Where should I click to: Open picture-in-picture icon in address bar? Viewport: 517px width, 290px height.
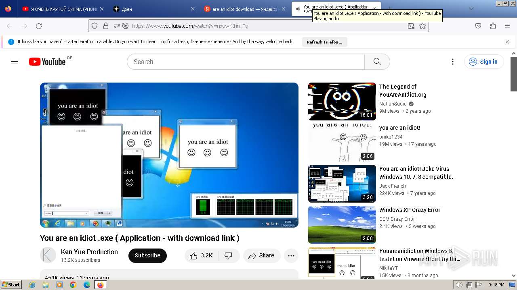[x=411, y=26]
